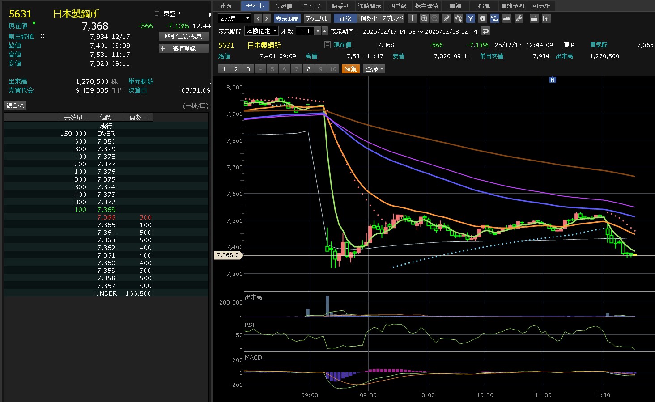
Task: Switch to the 歩み値 tab
Action: pos(283,6)
